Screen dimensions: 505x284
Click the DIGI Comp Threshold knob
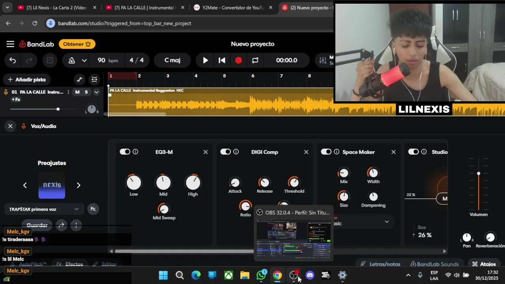pos(294,182)
